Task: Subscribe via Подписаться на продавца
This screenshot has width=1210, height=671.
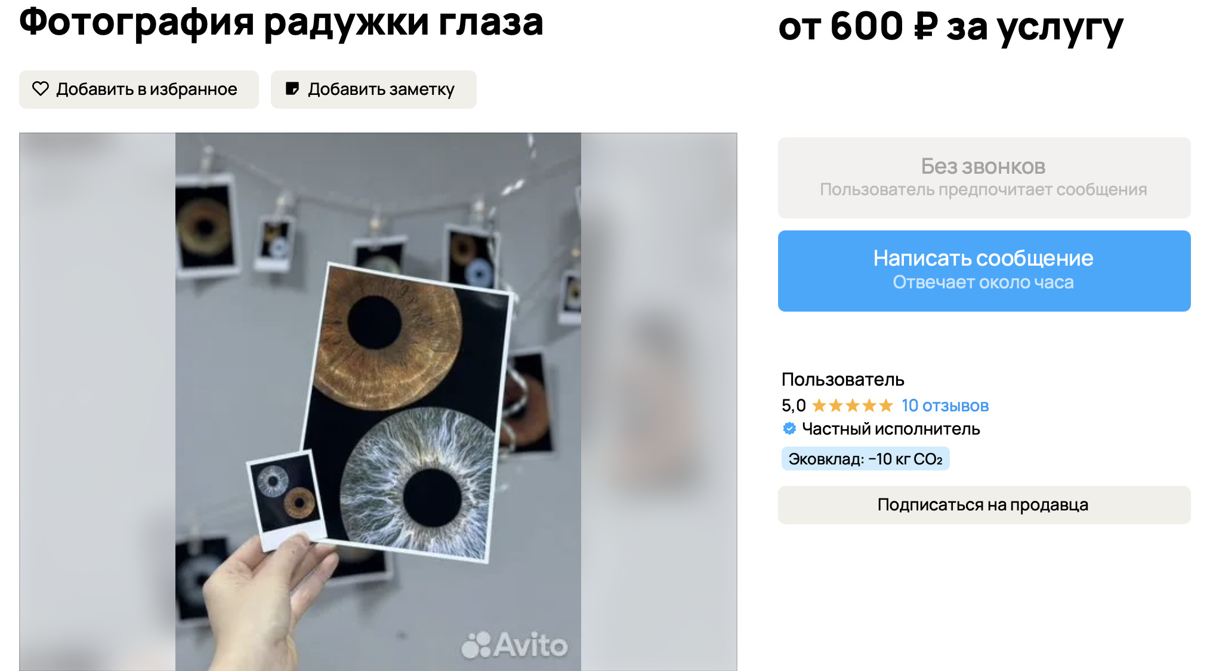Action: 984,505
